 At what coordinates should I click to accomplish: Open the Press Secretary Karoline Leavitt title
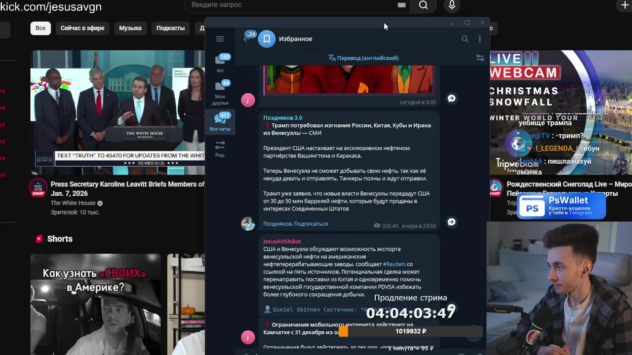pos(127,189)
